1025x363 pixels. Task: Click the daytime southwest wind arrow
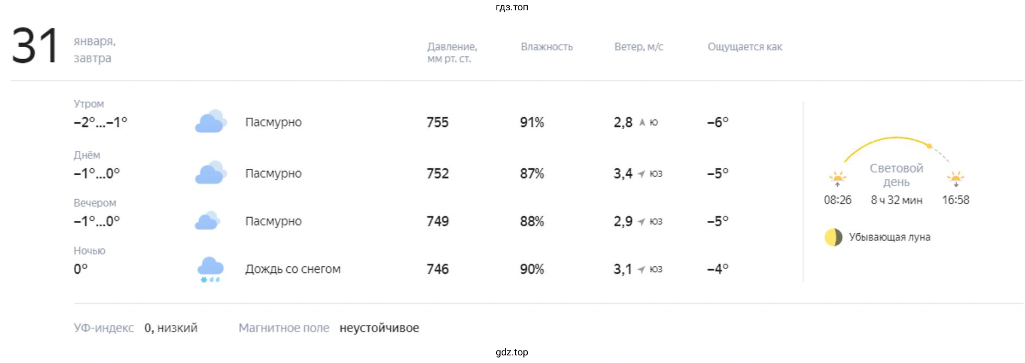(x=641, y=174)
